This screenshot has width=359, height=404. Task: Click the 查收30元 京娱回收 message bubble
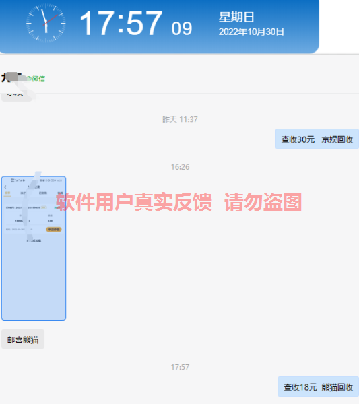click(x=317, y=139)
